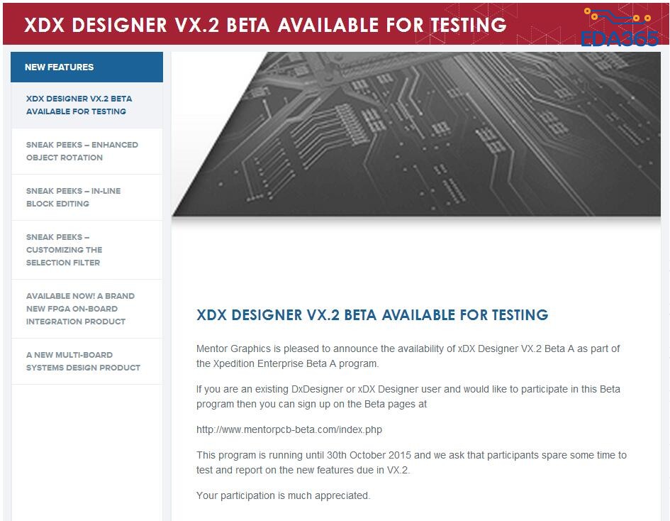
Task: View A New Multi-Board Systems Design Product
Action: (83, 361)
